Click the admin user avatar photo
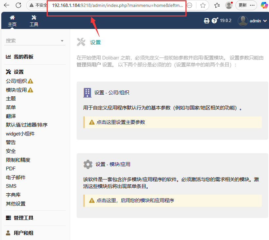Viewport: 269px width, 240px height. click(x=243, y=21)
